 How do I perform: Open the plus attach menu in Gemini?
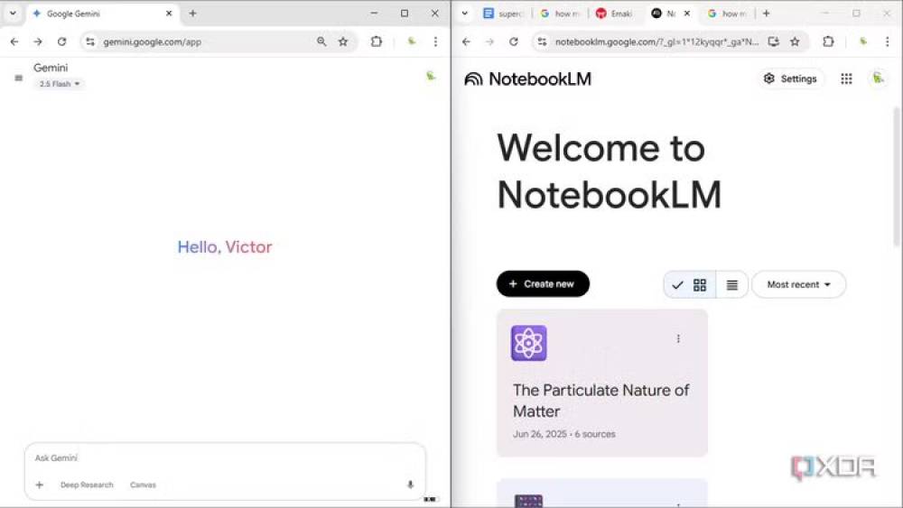pos(39,485)
